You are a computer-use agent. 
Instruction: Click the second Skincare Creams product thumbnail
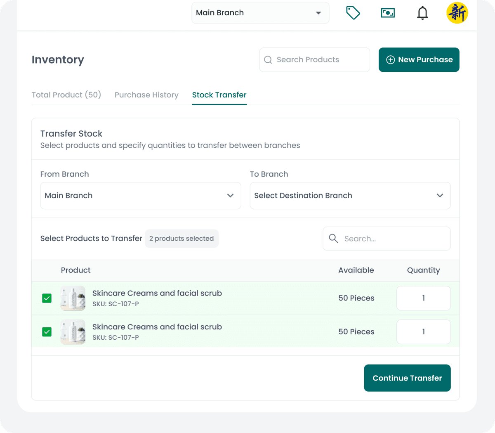point(73,331)
